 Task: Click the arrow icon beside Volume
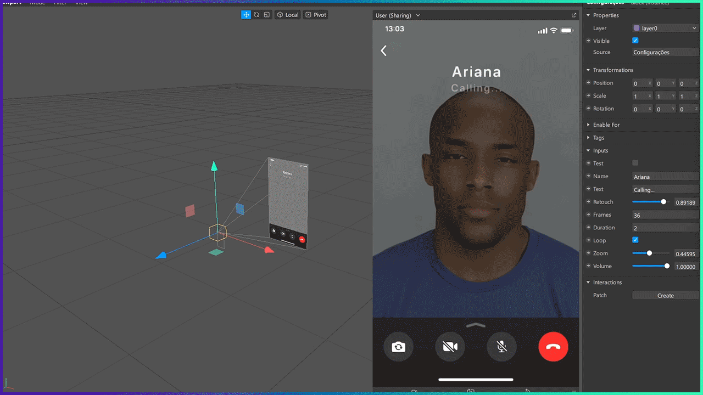pyautogui.click(x=588, y=266)
